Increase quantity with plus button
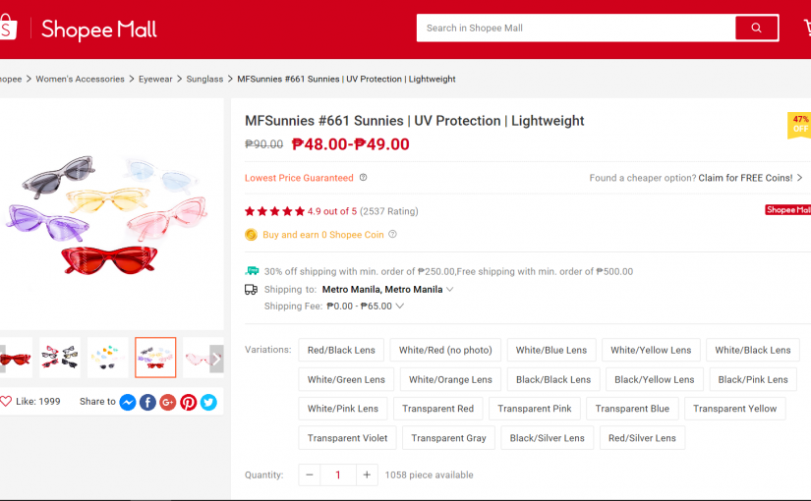Screen dimensions: 811x501 click(367, 474)
